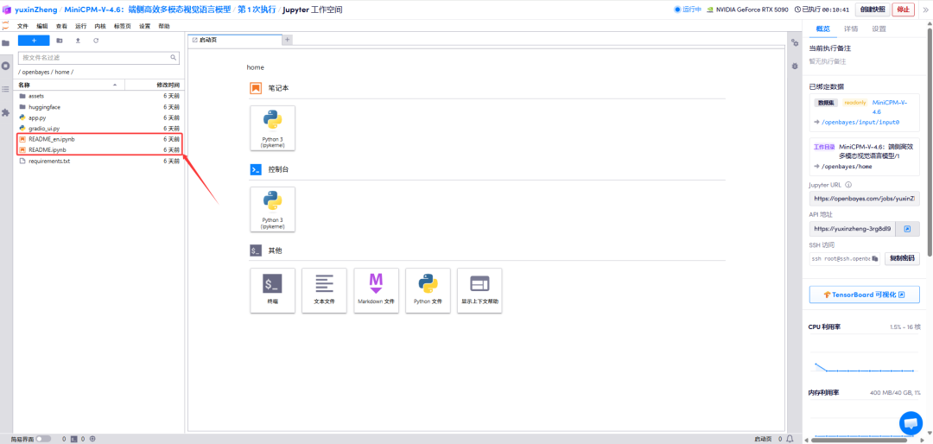
Task: Open the yuxinZheng breadcrumb link
Action: pos(36,10)
